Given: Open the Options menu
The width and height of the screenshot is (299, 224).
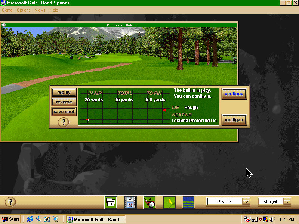Looking at the screenshot, I should point(24,10).
